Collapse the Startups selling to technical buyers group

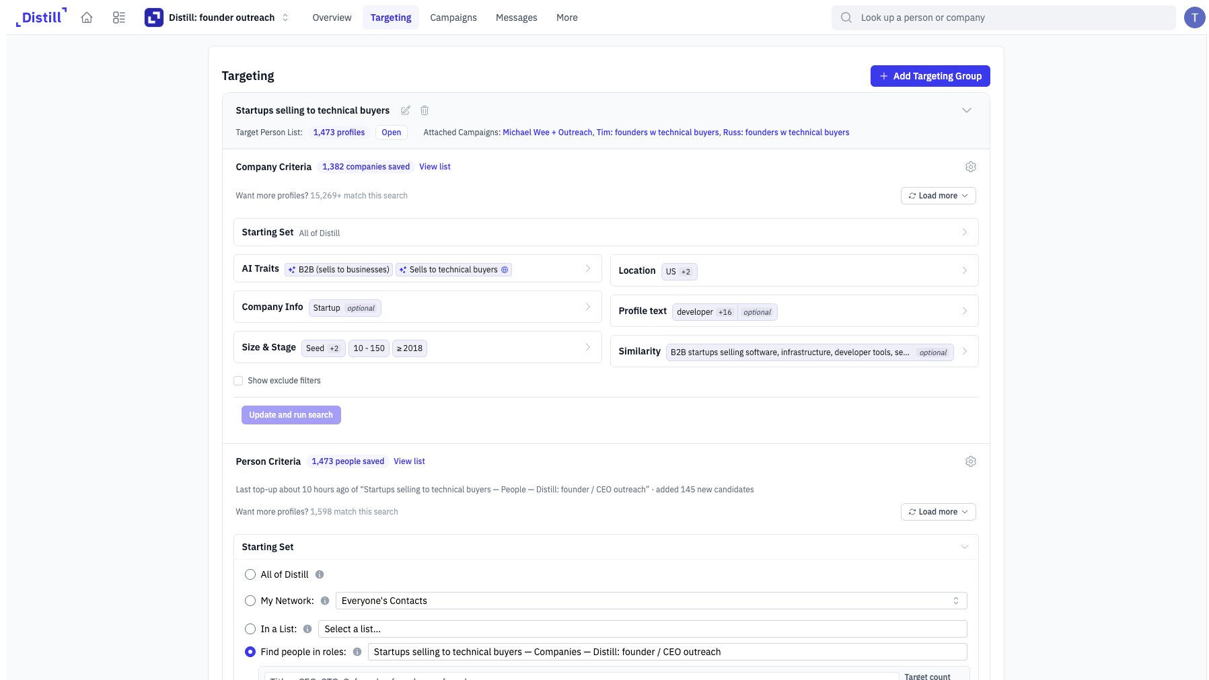tap(966, 110)
